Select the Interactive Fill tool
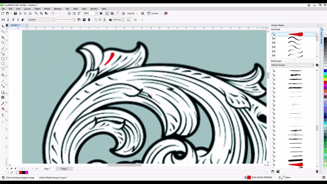This screenshot has height=184, width=327. click(x=3, y=109)
